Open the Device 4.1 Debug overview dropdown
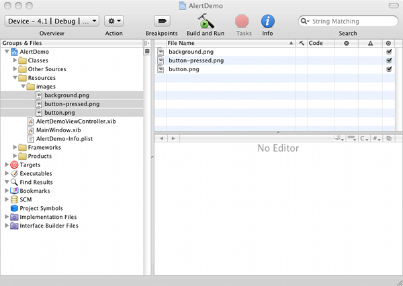 point(52,21)
